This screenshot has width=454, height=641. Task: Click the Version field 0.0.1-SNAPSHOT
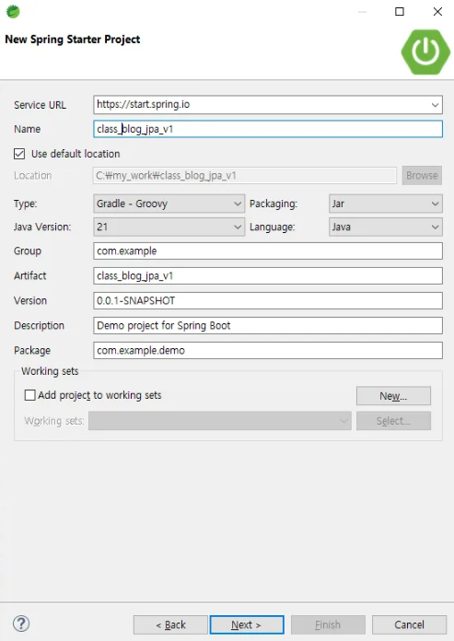tap(268, 301)
